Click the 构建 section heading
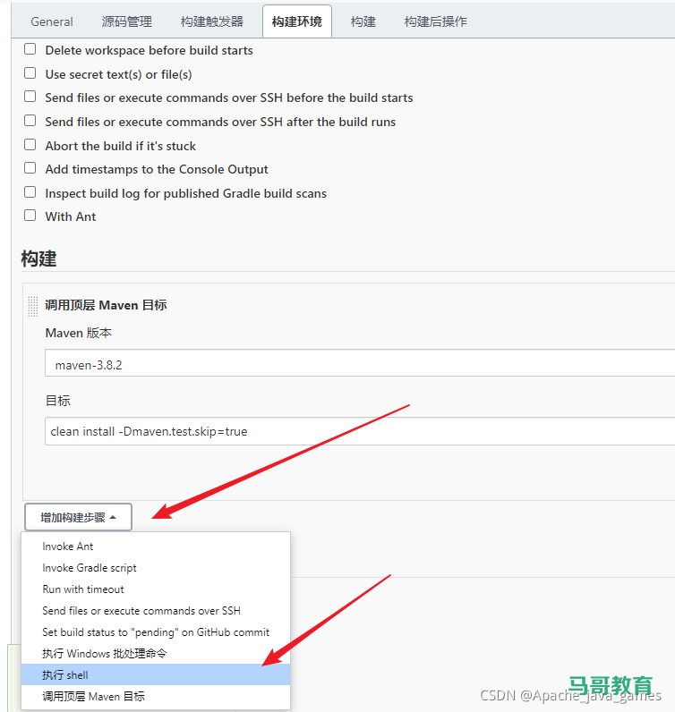 (x=38, y=259)
